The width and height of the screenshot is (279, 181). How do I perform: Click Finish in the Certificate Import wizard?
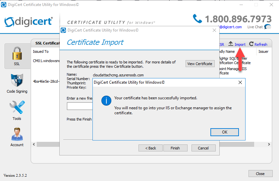[x=175, y=148]
